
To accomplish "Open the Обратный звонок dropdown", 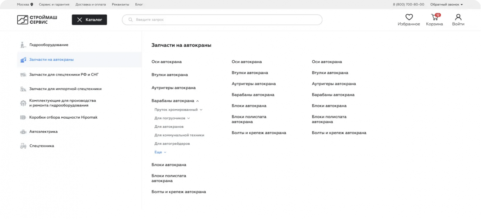I will click(x=447, y=5).
